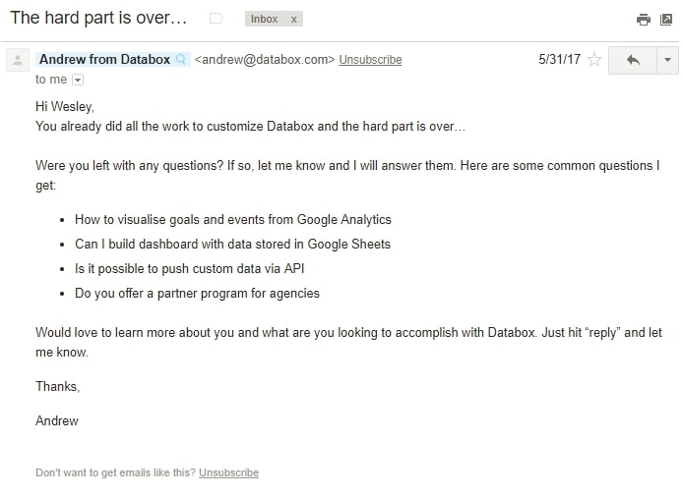
Task: Click the magnifier icon beside sender name
Action: click(x=182, y=60)
